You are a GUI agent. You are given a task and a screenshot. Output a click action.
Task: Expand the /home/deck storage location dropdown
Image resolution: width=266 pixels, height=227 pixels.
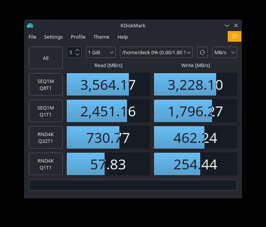[156, 52]
